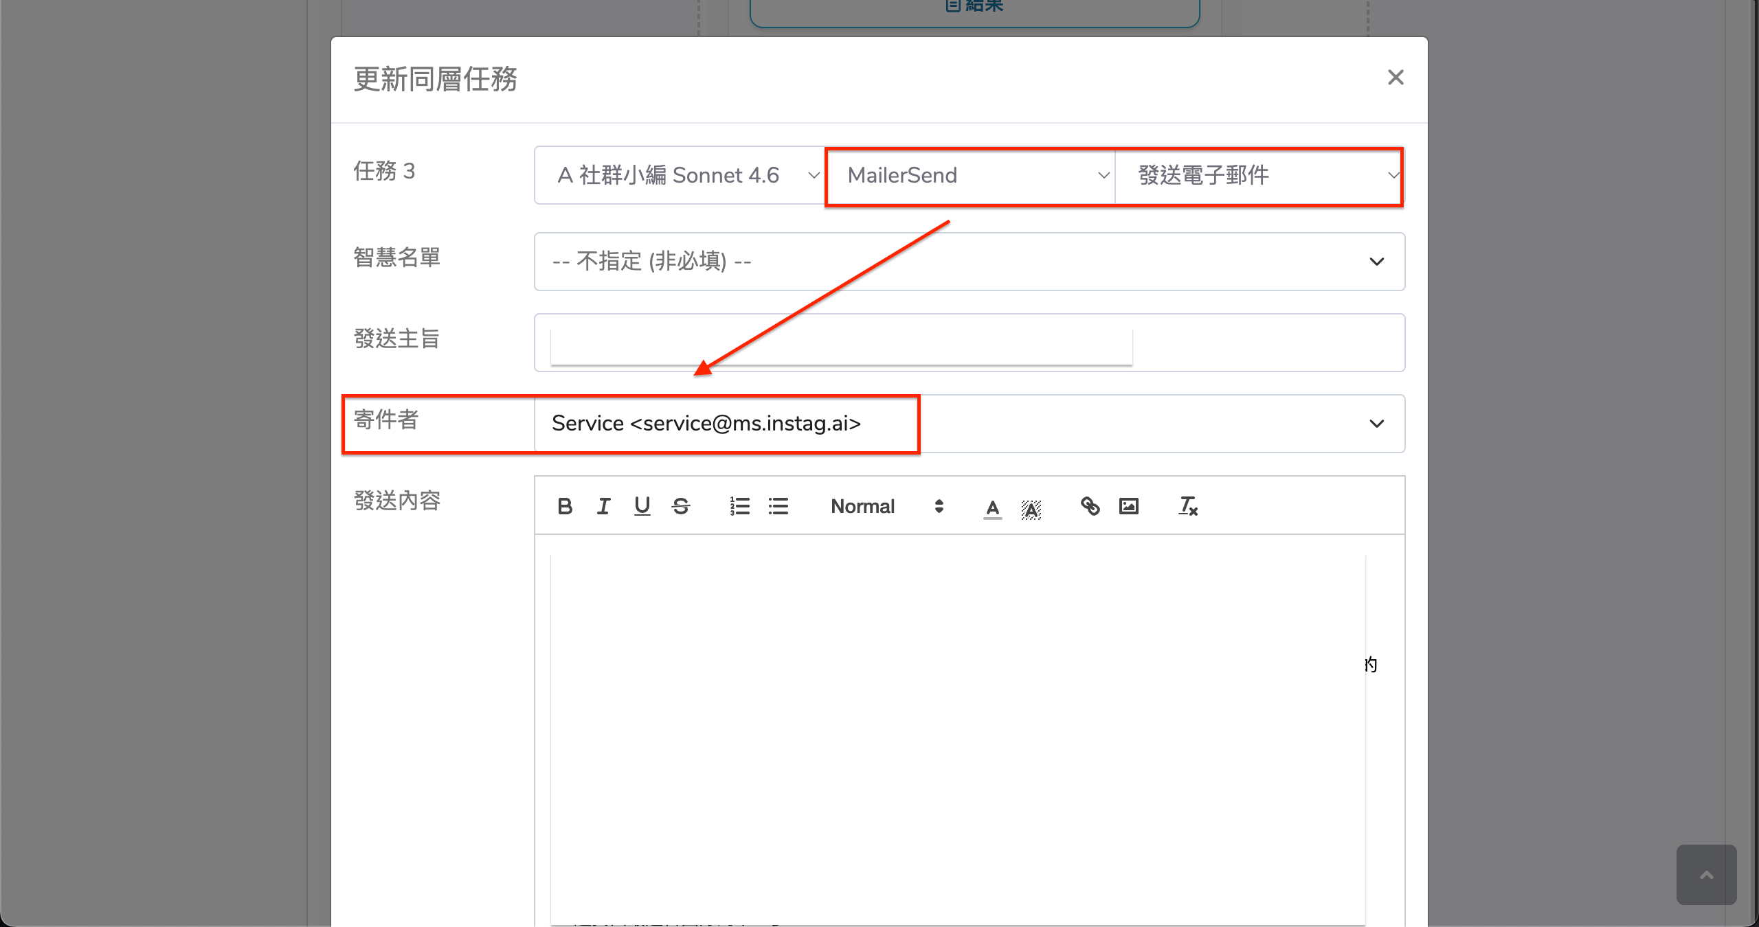Click the scroll-to-top arrow button
The width and height of the screenshot is (1759, 927).
tap(1706, 875)
